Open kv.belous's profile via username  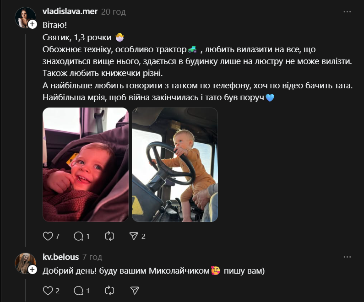pos(60,257)
